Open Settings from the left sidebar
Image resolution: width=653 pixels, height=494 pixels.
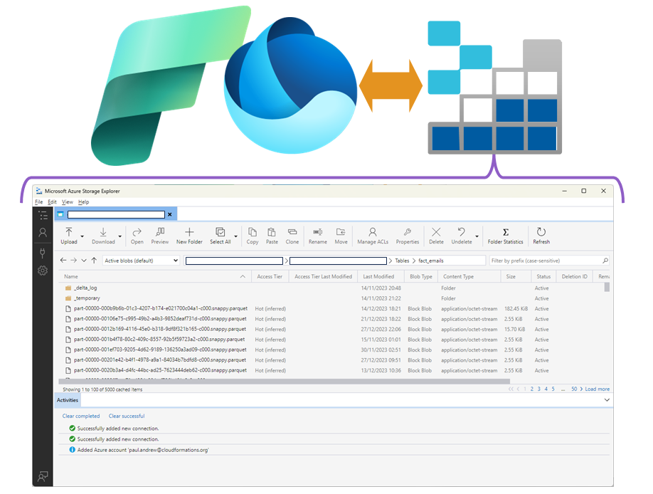(41, 270)
